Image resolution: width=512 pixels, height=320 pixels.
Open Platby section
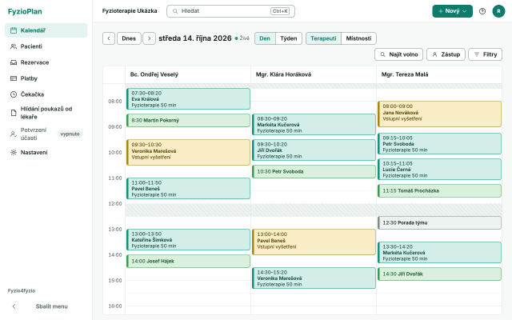46,78
